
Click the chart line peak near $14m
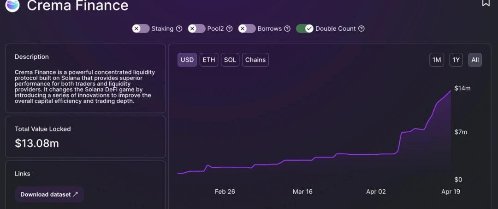point(450,91)
